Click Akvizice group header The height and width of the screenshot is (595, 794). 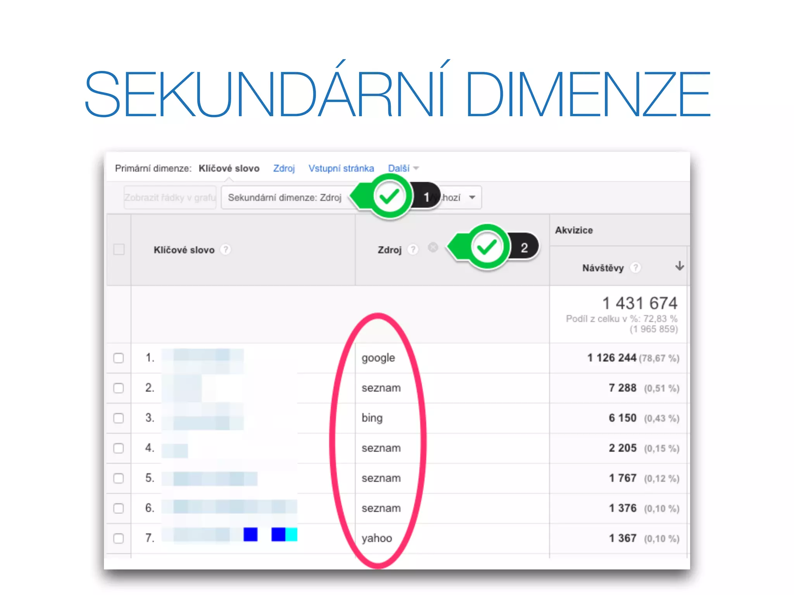click(x=574, y=230)
